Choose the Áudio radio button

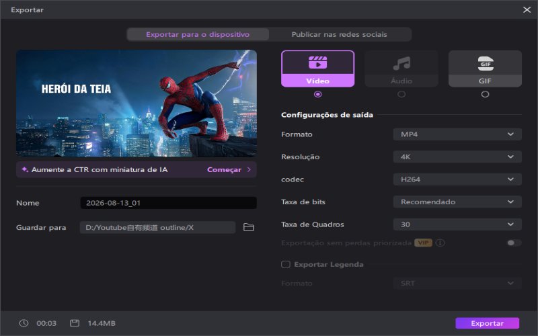401,94
